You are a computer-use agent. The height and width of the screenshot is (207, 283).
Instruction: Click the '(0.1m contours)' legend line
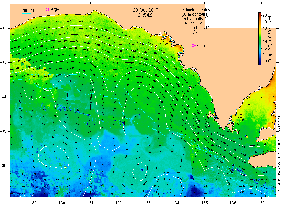[195, 14]
